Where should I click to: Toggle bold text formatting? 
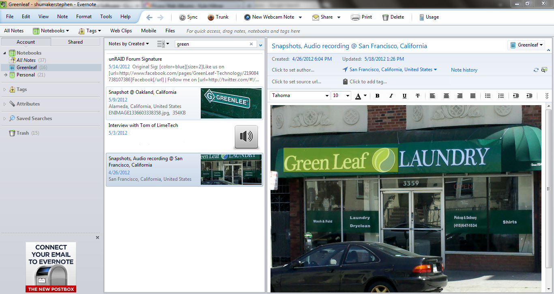(377, 95)
